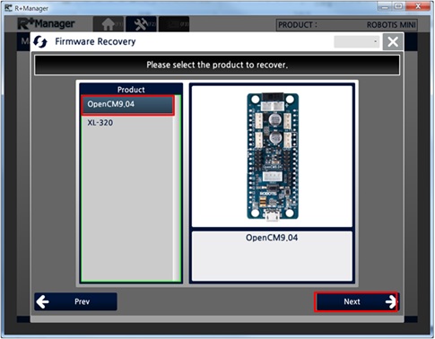Maximize the R+Manager window

(398, 6)
